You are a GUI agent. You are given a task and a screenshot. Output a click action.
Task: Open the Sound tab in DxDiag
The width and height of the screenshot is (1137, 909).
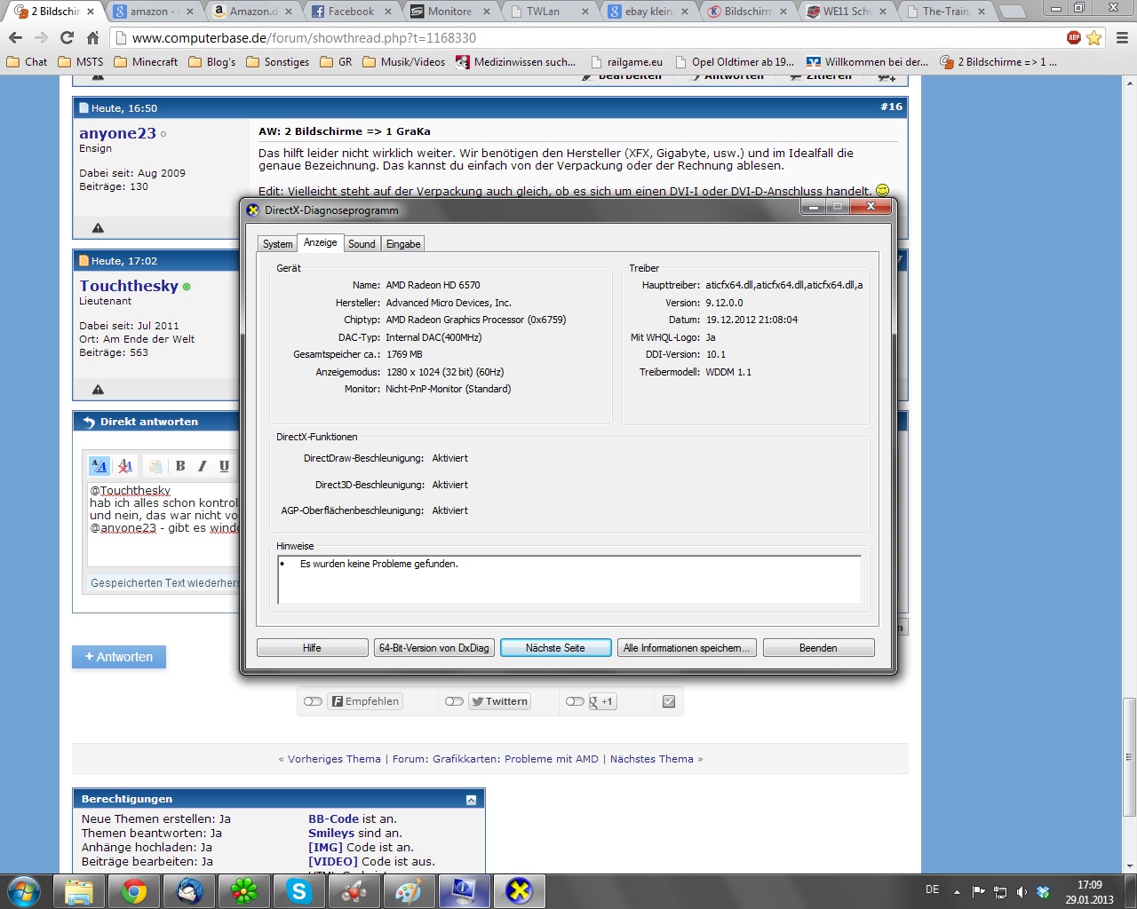(362, 244)
